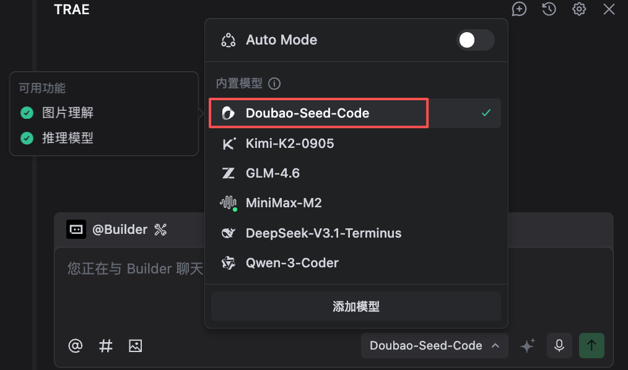This screenshot has width=628, height=370.
Task: Click the 图片理解 green checkmark
Action: 26,113
